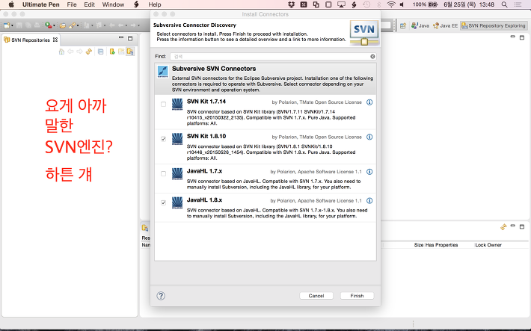Show info for JavaHL 1.8.x
This screenshot has width=531, height=331.
coord(369,201)
